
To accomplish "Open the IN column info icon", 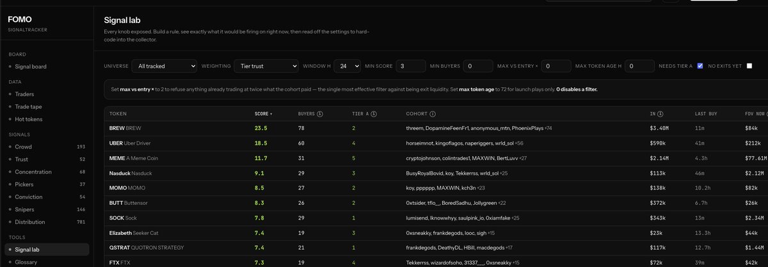I will tap(661, 114).
